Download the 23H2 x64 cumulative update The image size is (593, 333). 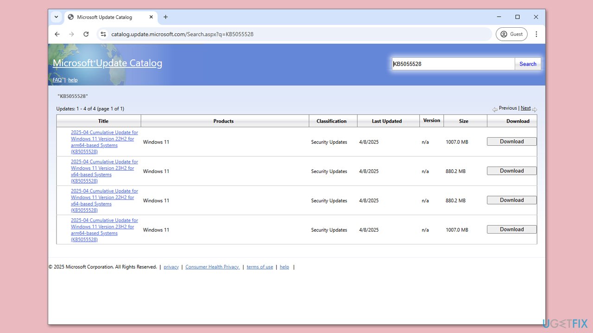511,171
